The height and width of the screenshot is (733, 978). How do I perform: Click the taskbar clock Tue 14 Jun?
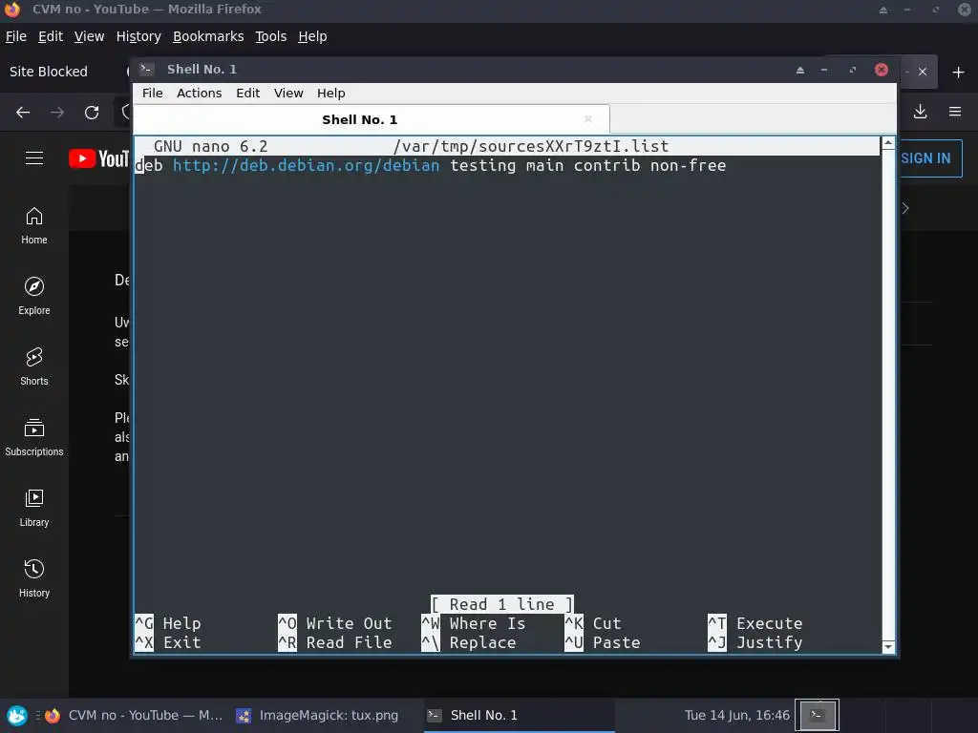(736, 715)
